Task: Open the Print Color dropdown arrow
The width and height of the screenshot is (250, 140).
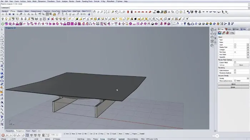Action: click(x=248, y=52)
